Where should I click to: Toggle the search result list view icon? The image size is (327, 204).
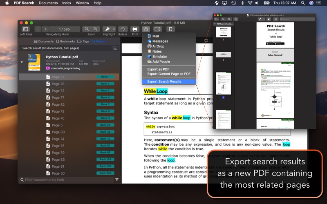click(x=115, y=48)
